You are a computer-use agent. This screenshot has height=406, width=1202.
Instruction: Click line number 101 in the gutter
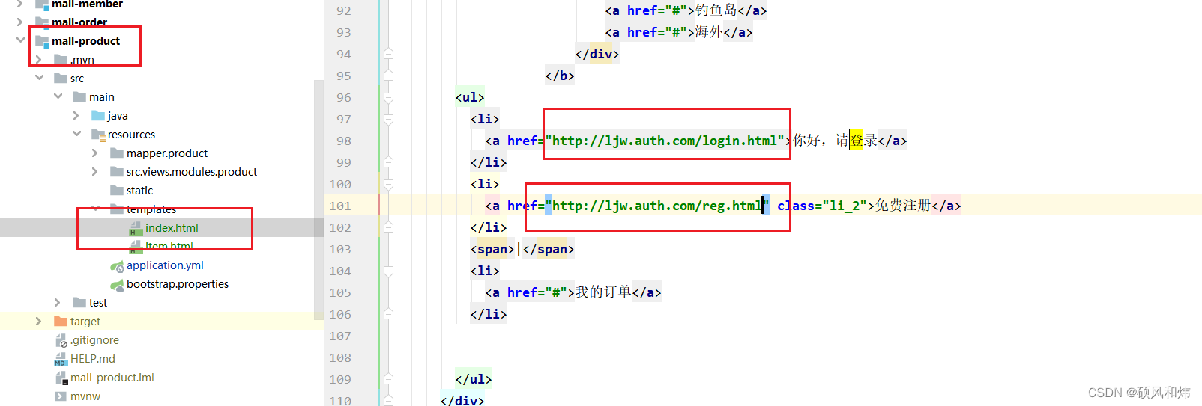(340, 206)
